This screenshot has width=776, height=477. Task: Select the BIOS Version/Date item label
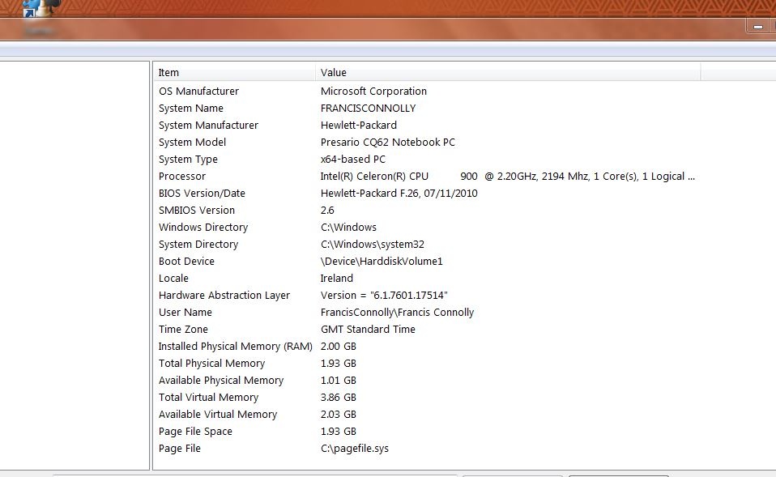(x=202, y=193)
